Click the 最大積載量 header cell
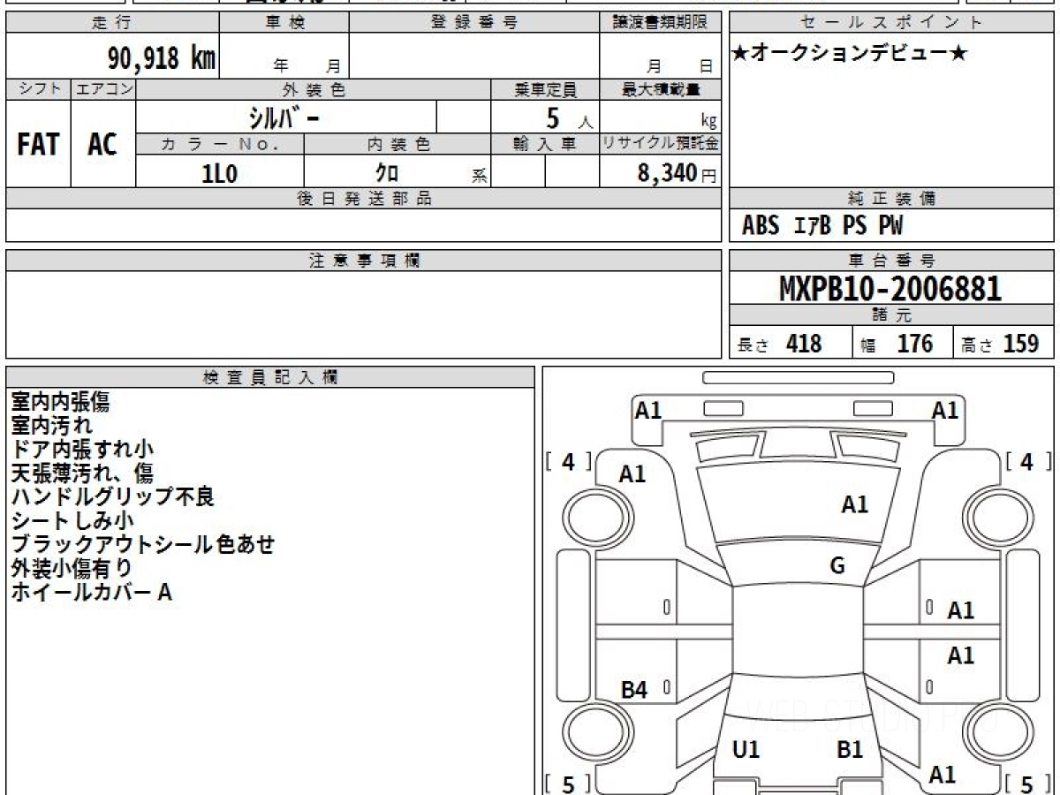 point(660,89)
